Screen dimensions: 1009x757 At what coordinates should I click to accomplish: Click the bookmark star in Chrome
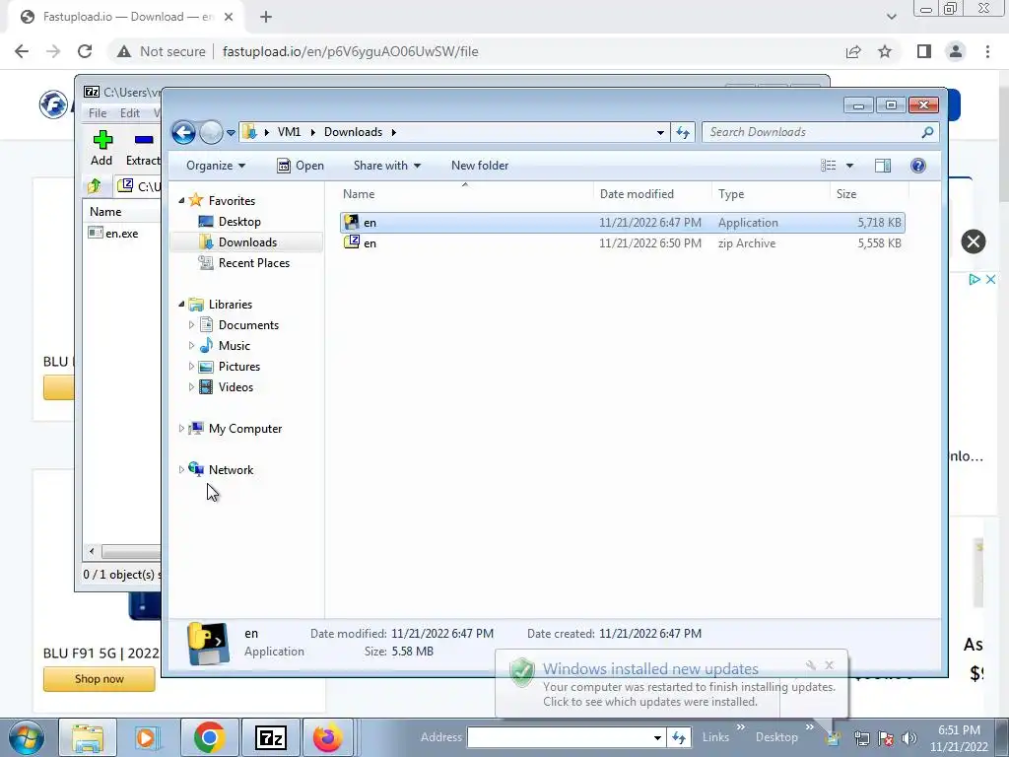click(885, 51)
